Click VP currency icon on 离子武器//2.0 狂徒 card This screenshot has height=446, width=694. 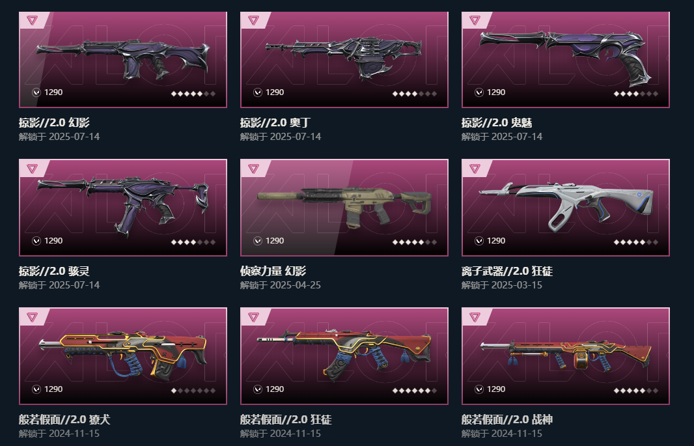(x=479, y=241)
